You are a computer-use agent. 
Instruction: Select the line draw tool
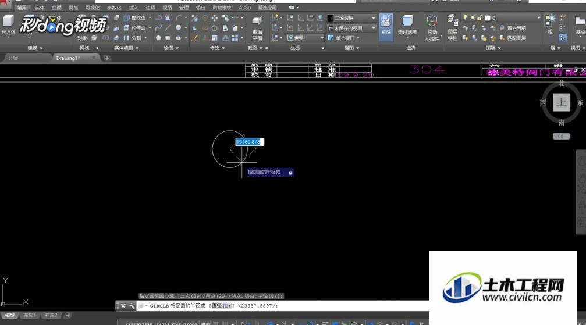(168, 28)
